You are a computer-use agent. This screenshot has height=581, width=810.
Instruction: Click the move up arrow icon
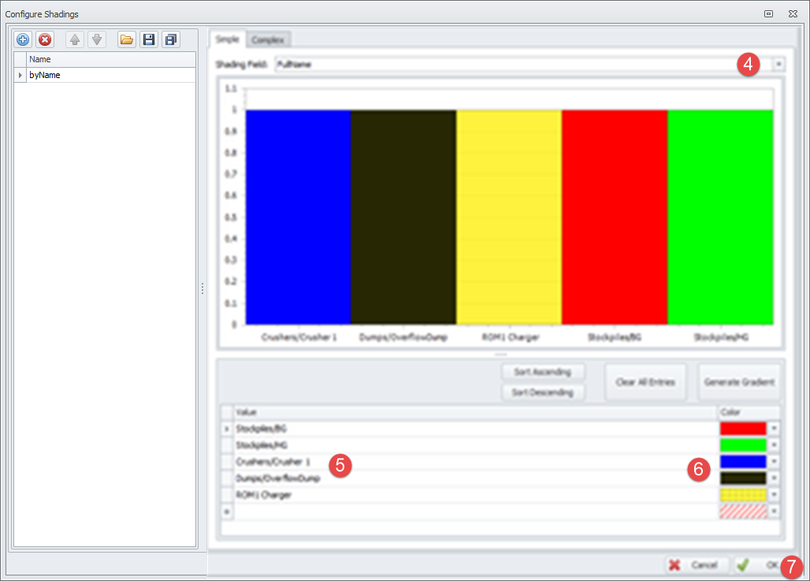pyautogui.click(x=74, y=39)
